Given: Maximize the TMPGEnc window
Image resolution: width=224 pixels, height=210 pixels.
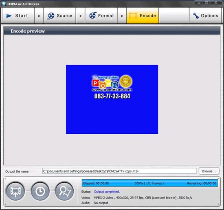Looking at the screenshot, I should point(207,3).
